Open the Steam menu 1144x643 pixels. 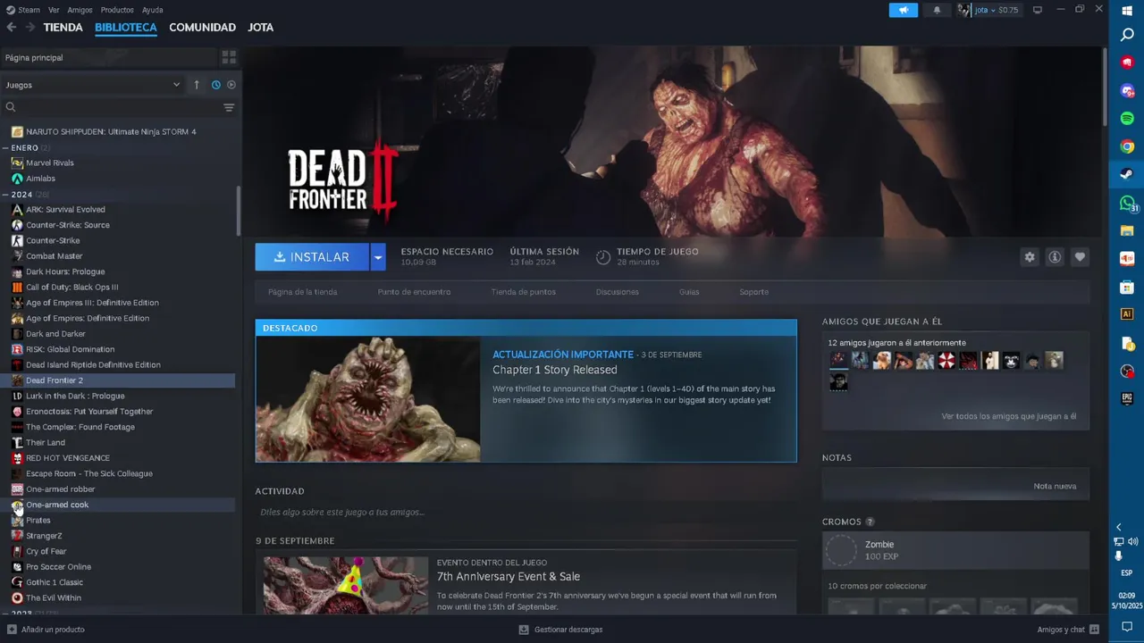pyautogui.click(x=29, y=10)
